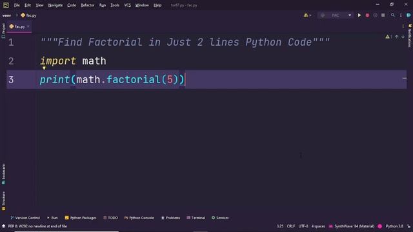Click line number 2 in gutter
This screenshot has width=413, height=232.
click(x=11, y=61)
